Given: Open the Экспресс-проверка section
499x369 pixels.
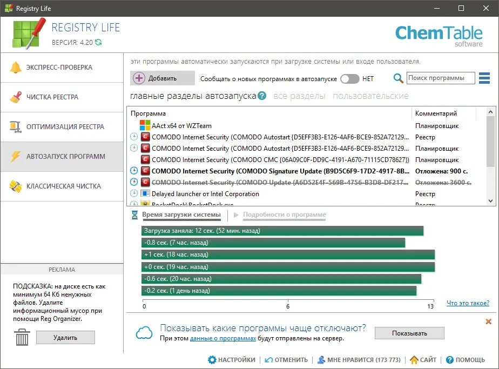Looking at the screenshot, I should (62, 68).
